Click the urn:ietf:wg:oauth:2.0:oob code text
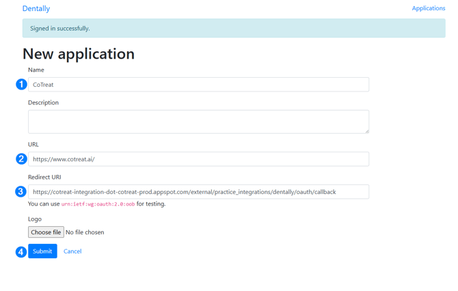 (x=98, y=204)
